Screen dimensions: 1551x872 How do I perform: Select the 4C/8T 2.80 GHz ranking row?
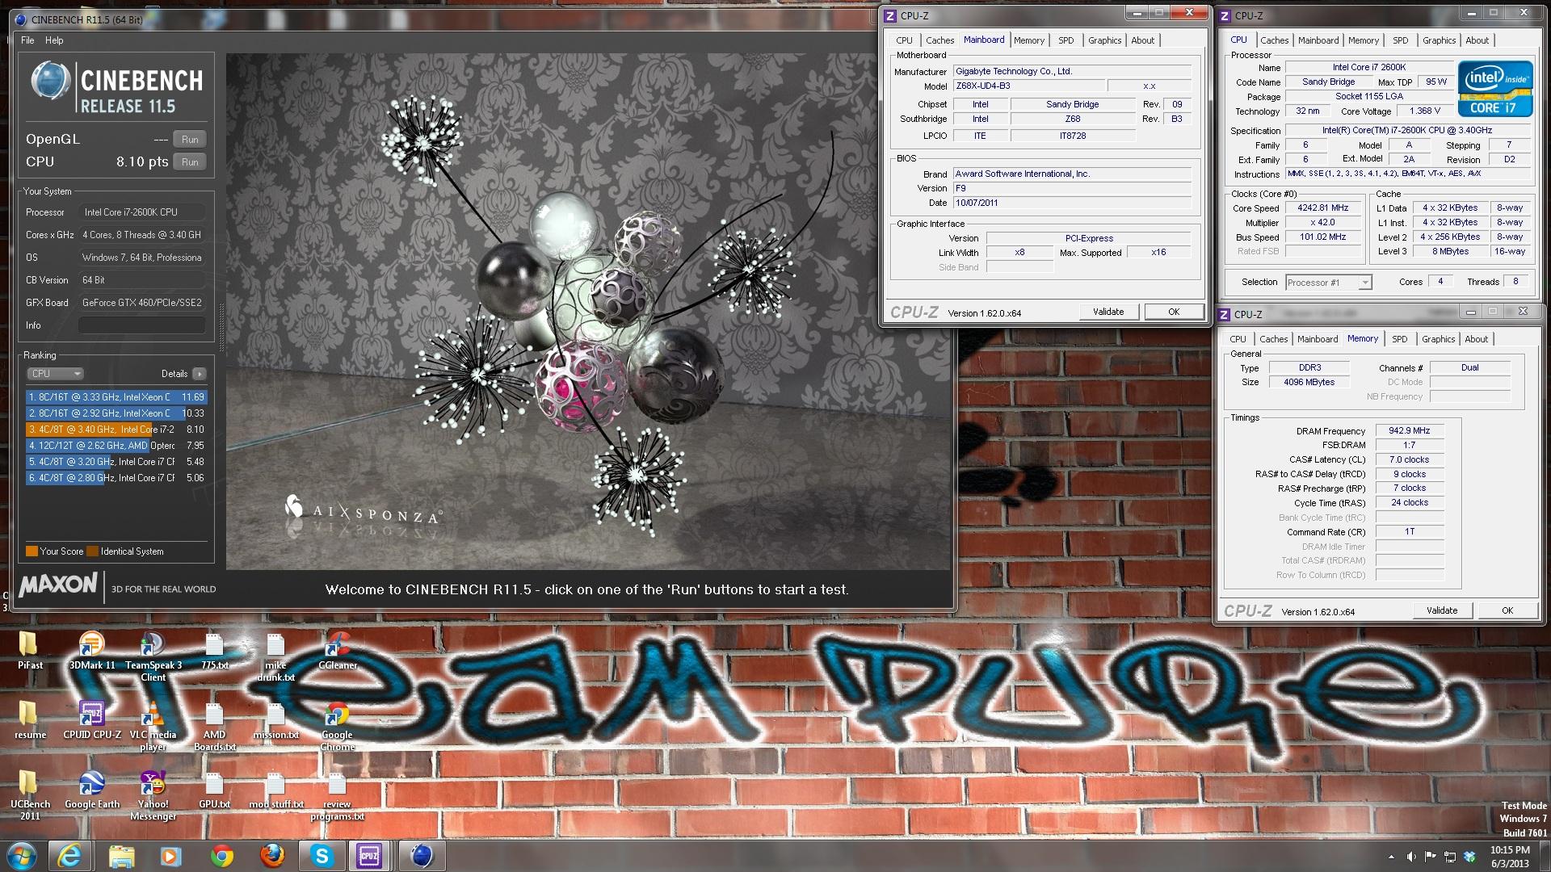click(x=116, y=478)
